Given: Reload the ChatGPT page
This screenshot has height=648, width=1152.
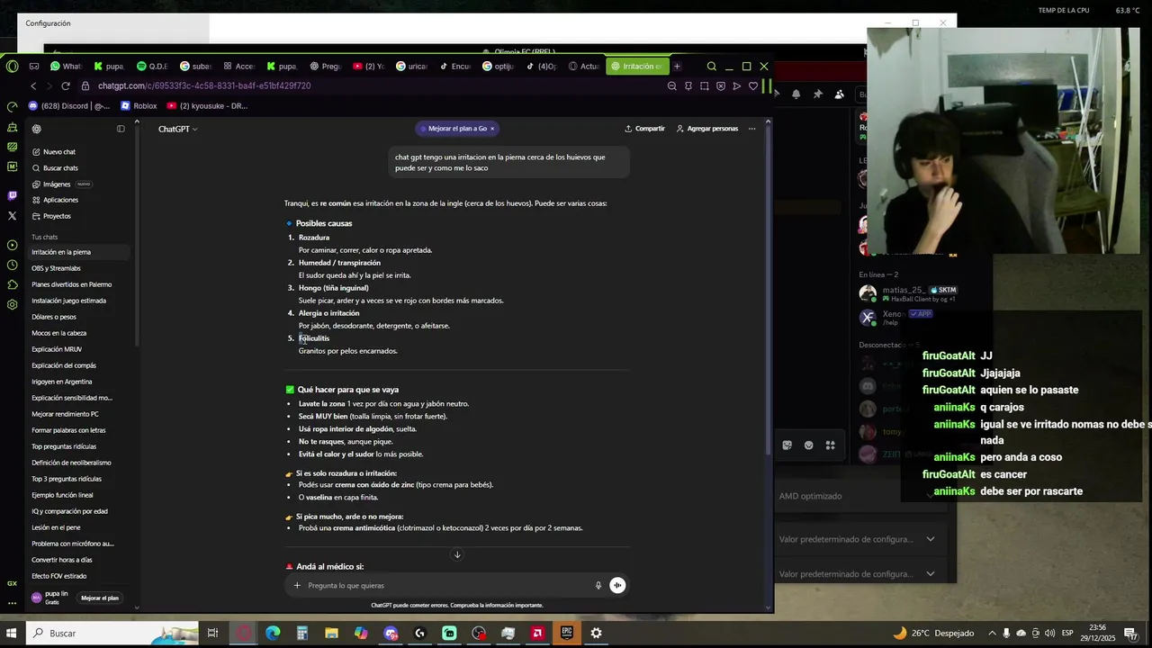Looking at the screenshot, I should coord(65,85).
